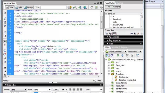Click the Align Right icon
The height and width of the screenshot is (93, 165).
pyautogui.click(x=78, y=90)
